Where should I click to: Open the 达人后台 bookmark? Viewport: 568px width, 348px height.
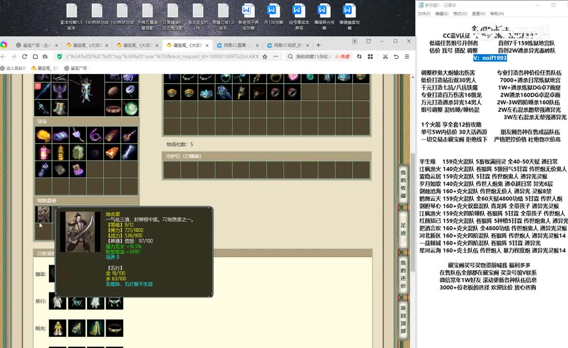(14, 68)
